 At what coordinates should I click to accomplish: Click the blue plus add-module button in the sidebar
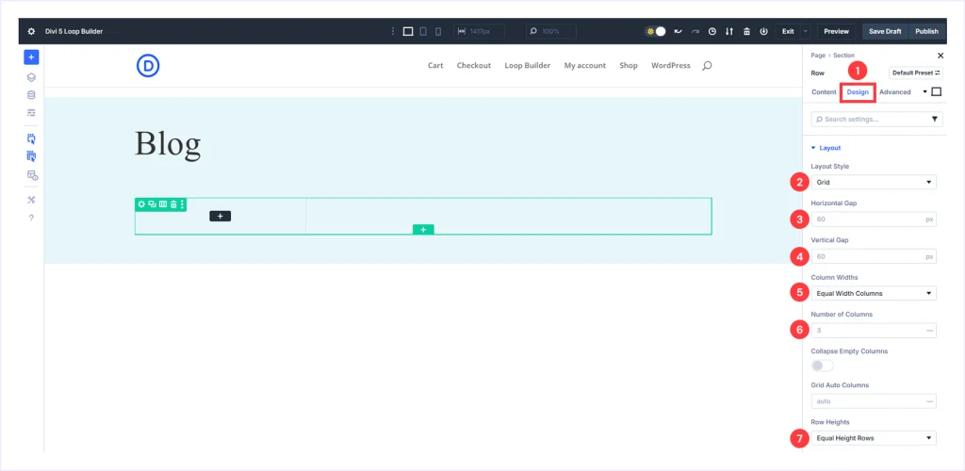pyautogui.click(x=31, y=57)
